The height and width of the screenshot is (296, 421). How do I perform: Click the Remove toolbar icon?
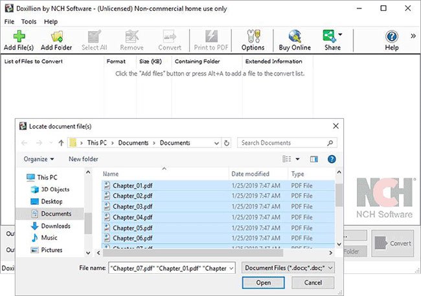tap(131, 41)
